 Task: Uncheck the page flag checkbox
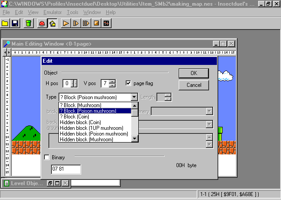pos(129,83)
